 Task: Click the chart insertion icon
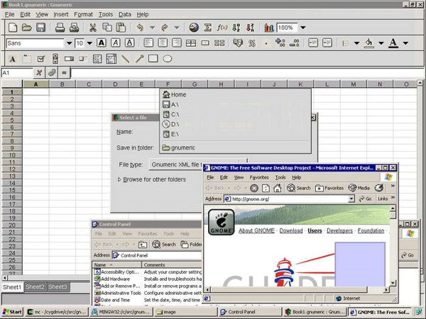[269, 28]
